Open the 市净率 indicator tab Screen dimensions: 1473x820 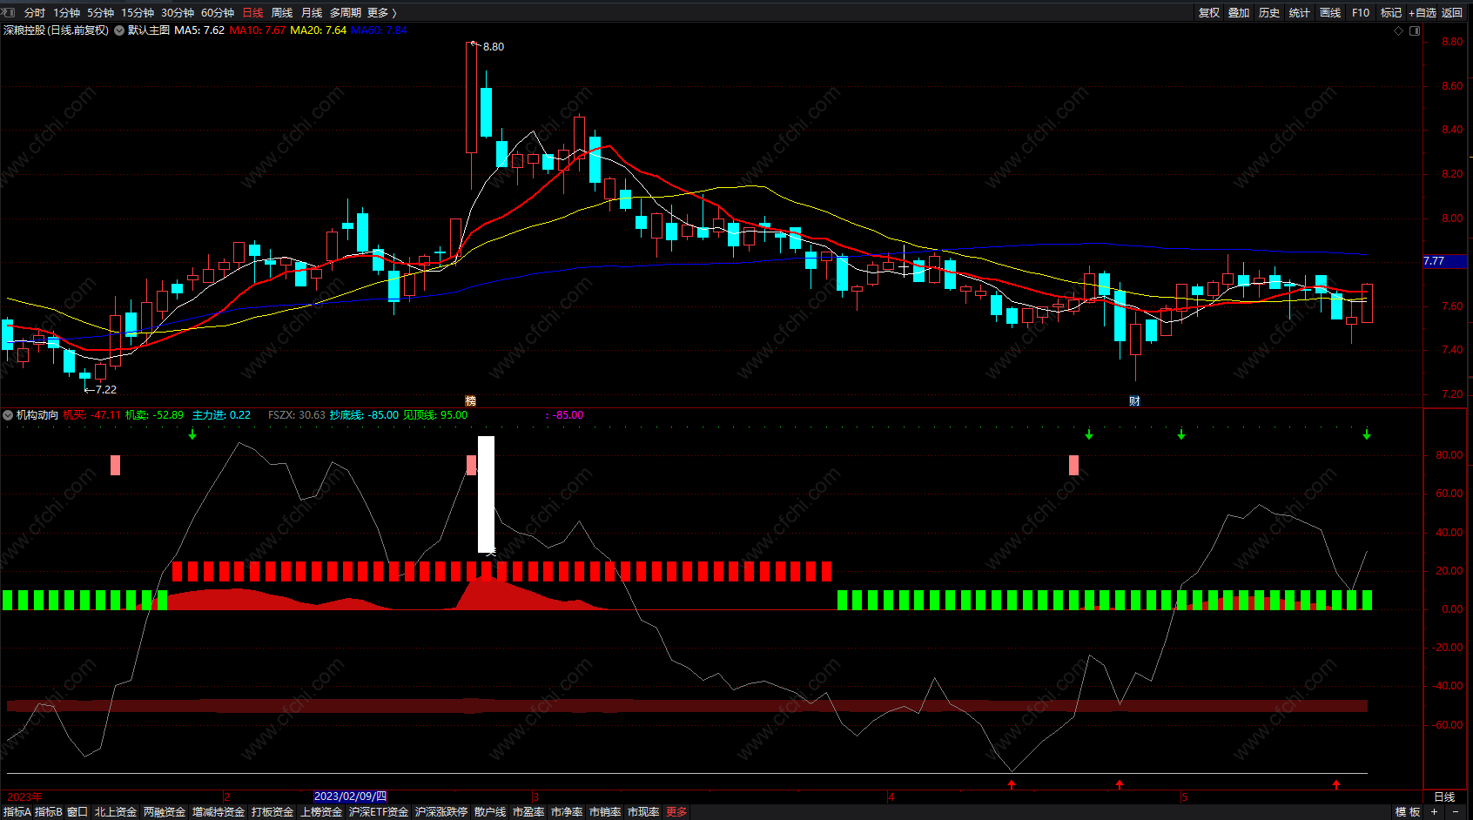pos(567,812)
